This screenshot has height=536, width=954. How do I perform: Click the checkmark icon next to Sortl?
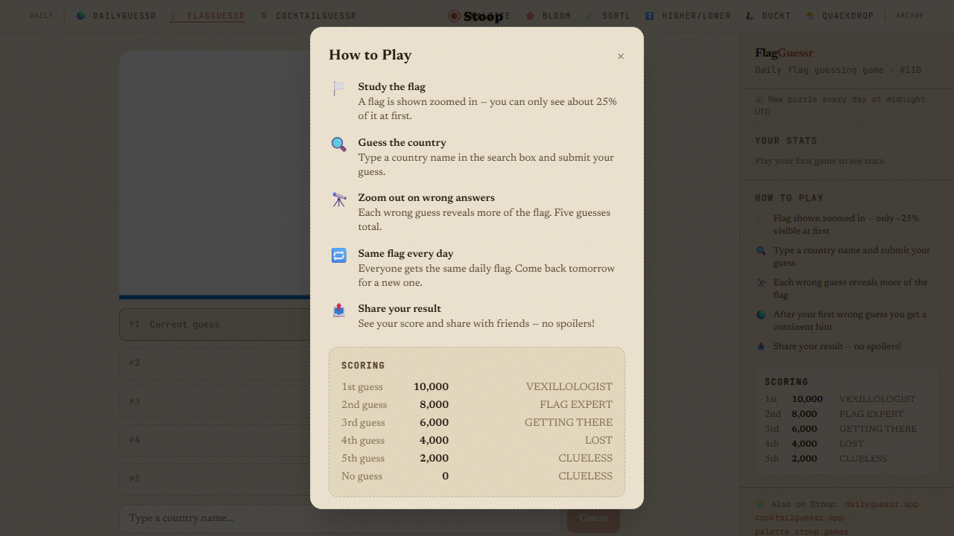coord(590,16)
